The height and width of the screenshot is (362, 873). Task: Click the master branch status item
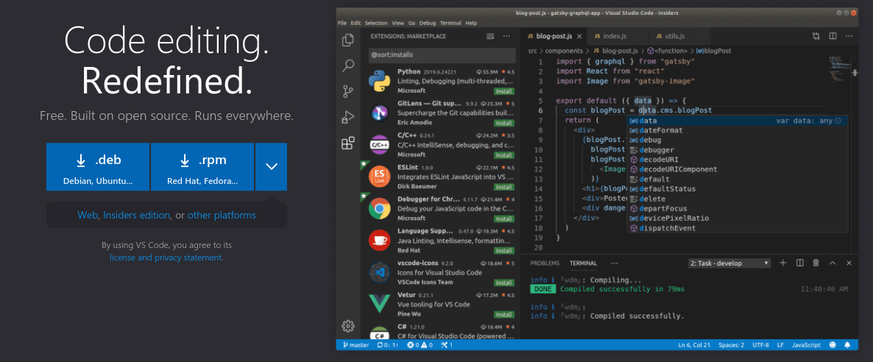click(356, 345)
